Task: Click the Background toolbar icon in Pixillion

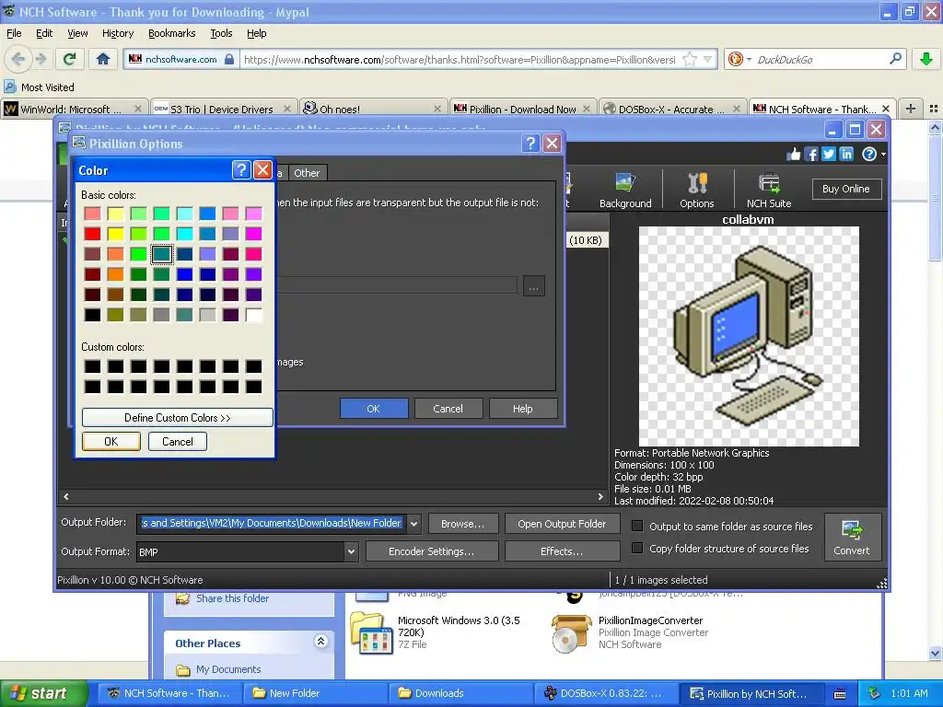Action: [625, 190]
